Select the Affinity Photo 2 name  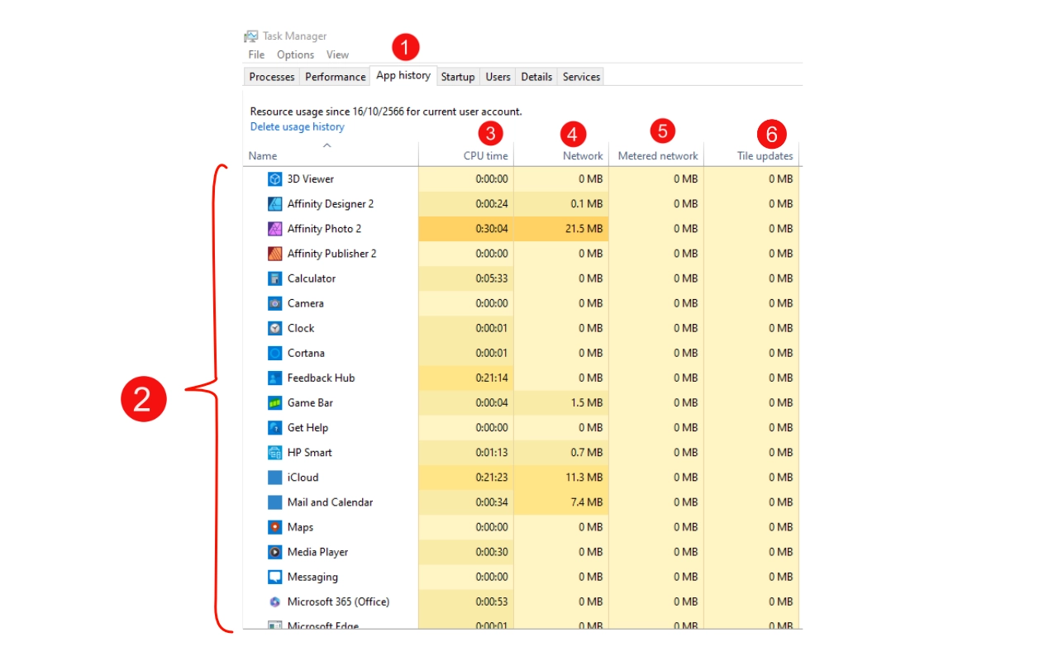[324, 229]
